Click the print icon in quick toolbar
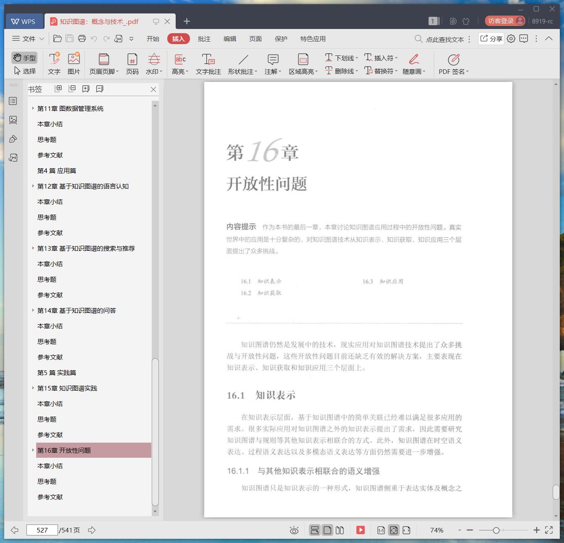564x543 pixels. 82,39
